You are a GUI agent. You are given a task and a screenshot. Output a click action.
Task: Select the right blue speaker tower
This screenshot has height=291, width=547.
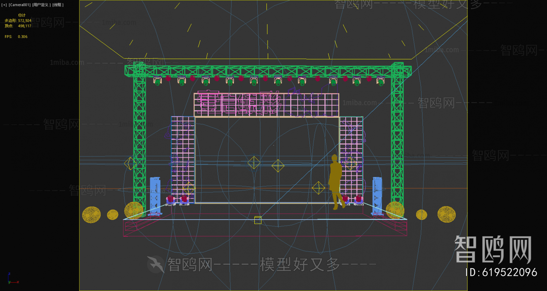point(377,195)
